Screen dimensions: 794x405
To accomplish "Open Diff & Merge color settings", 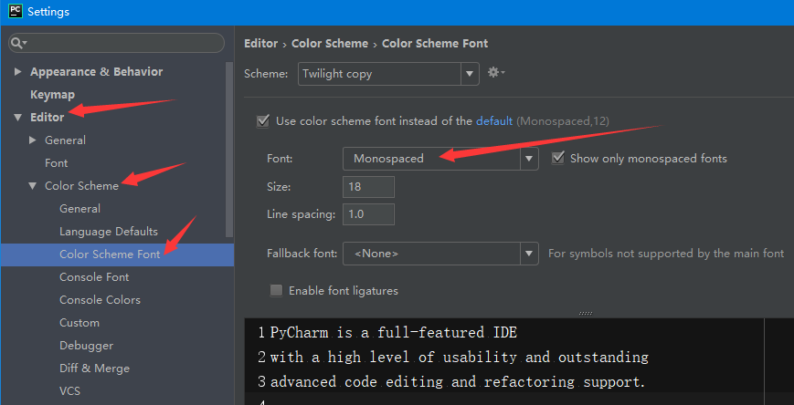I will click(x=94, y=369).
